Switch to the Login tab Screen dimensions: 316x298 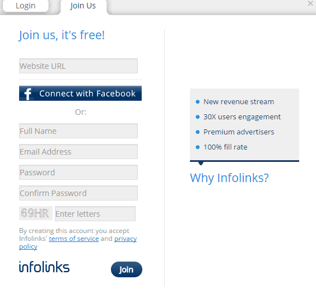[26, 6]
